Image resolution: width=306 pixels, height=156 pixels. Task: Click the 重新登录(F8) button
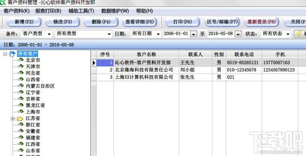pos(261,21)
